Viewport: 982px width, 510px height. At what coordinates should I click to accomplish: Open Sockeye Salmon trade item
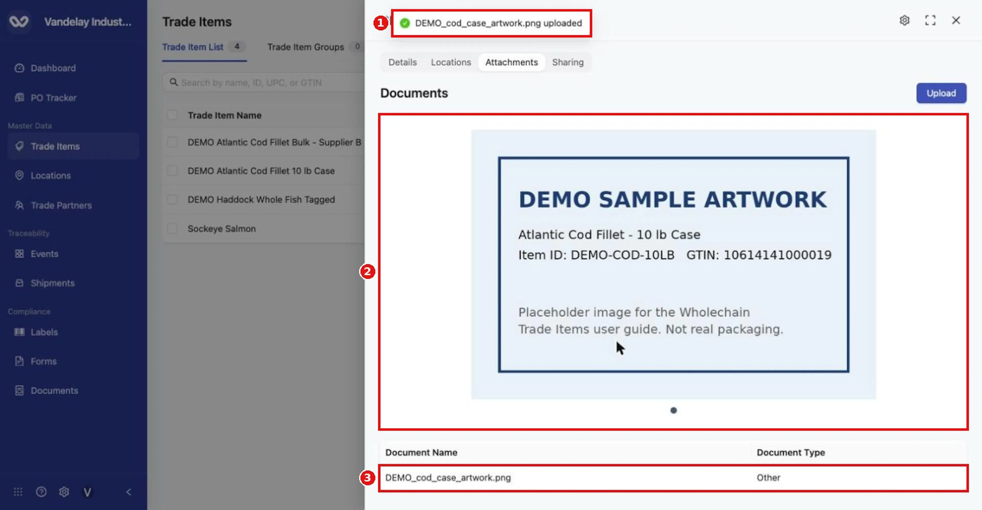point(221,228)
